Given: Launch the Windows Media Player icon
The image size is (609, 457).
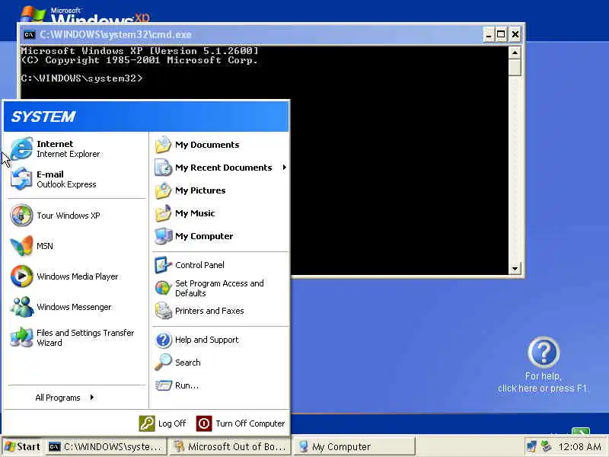Looking at the screenshot, I should (21, 276).
